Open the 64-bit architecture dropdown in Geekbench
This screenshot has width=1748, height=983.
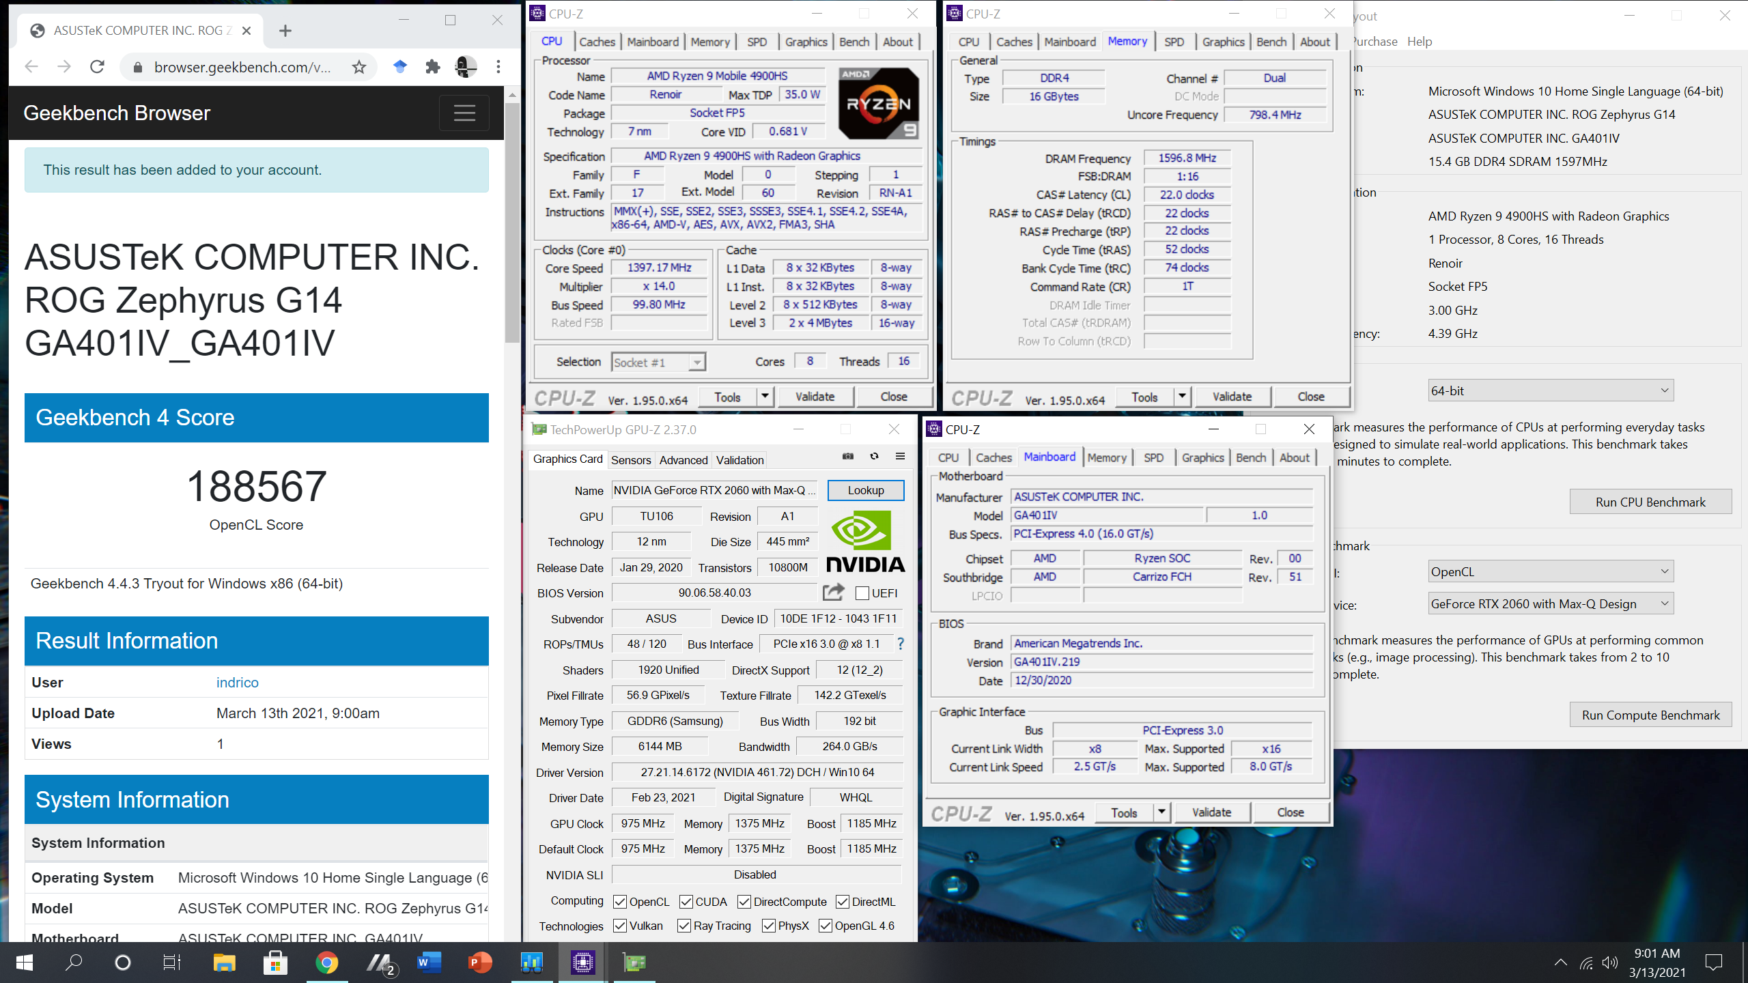1551,390
